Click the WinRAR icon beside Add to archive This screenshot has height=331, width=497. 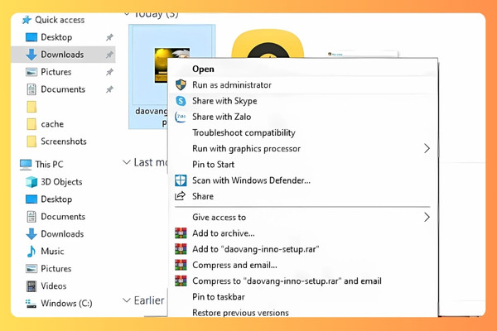coord(181,233)
